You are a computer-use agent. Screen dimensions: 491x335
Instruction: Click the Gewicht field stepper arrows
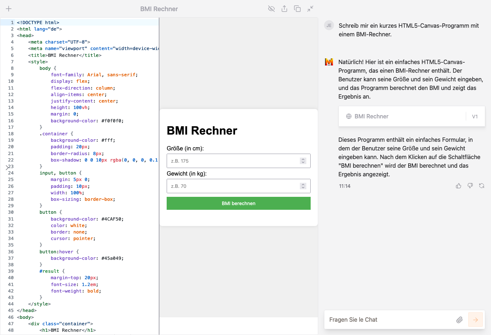[303, 186]
